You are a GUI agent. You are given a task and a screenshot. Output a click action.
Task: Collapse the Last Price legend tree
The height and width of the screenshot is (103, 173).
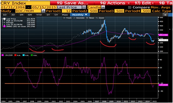(2, 19)
